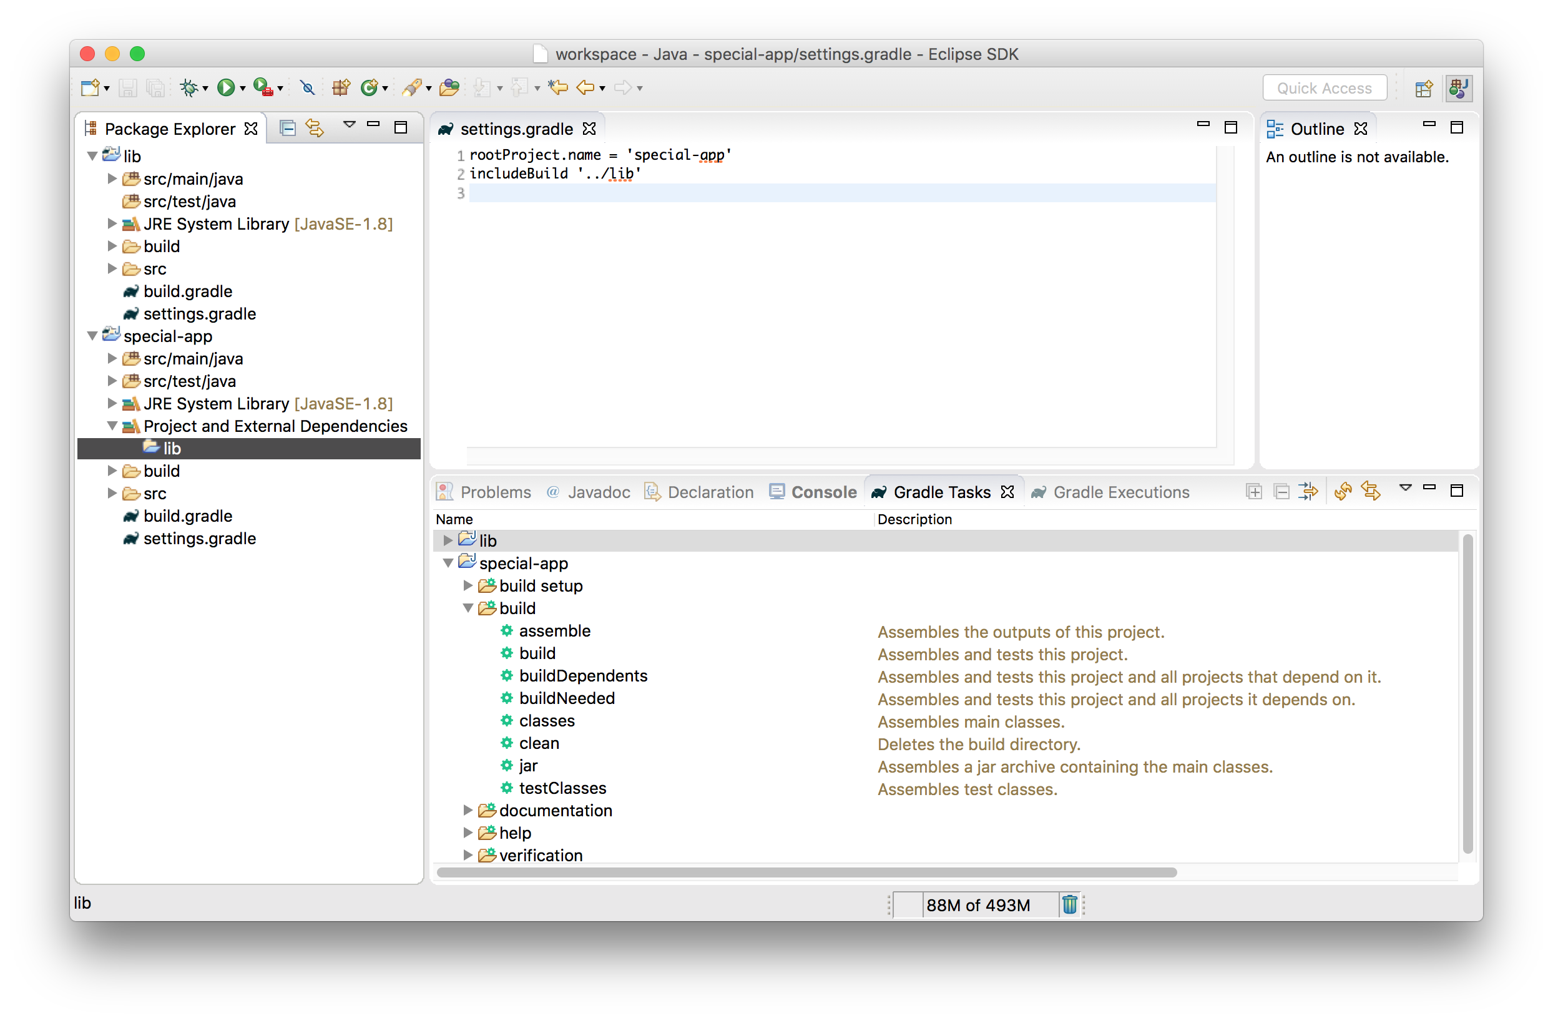Click the testClasses task gear icon
This screenshot has height=1021, width=1553.
(507, 788)
